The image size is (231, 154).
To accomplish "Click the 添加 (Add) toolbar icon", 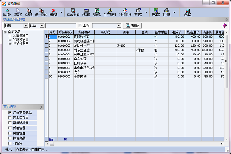I will [7, 12].
